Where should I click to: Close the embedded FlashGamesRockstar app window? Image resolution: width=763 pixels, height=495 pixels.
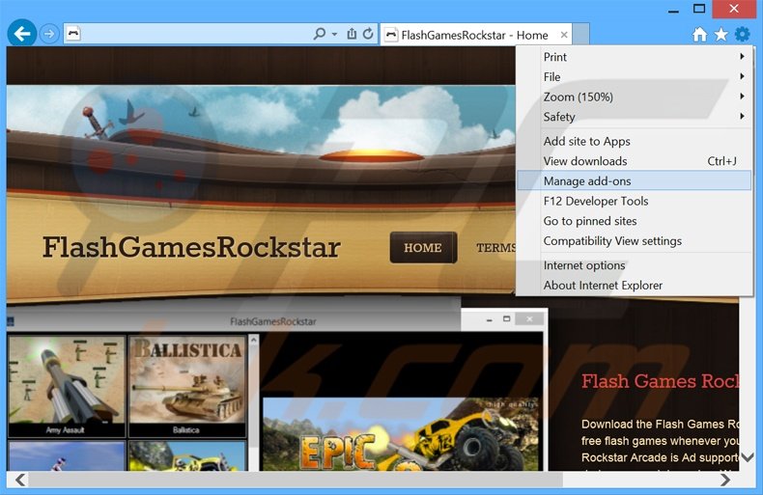click(529, 319)
